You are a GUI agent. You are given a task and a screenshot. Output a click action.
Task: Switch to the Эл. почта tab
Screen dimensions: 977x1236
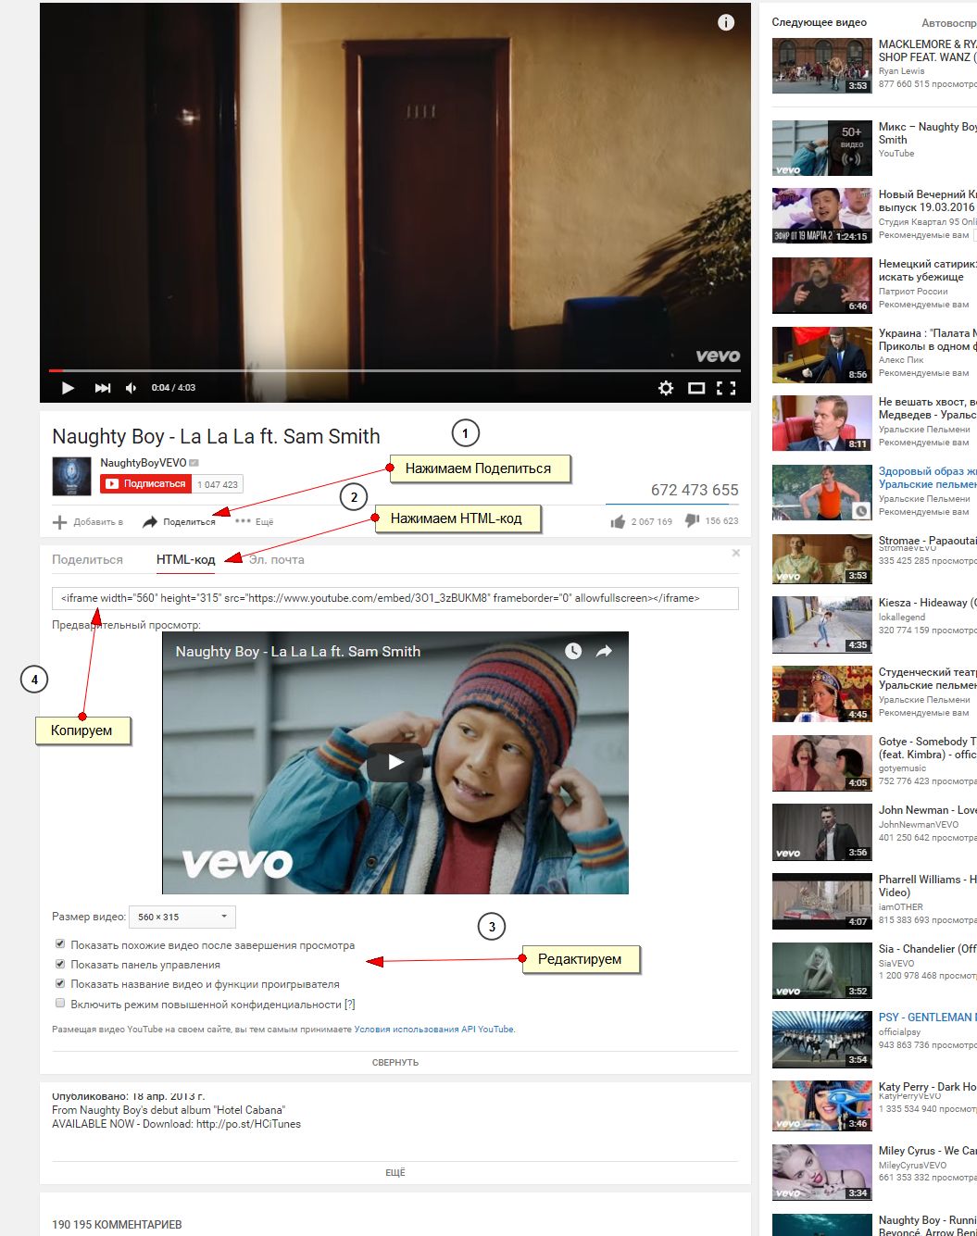[x=276, y=559]
